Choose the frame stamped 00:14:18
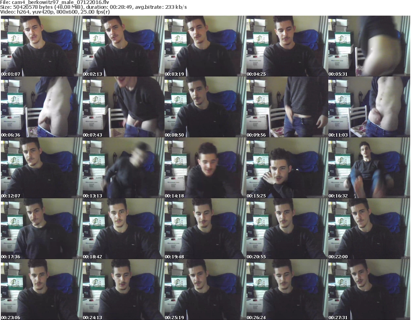This screenshot has width=411, height=320. [205, 168]
